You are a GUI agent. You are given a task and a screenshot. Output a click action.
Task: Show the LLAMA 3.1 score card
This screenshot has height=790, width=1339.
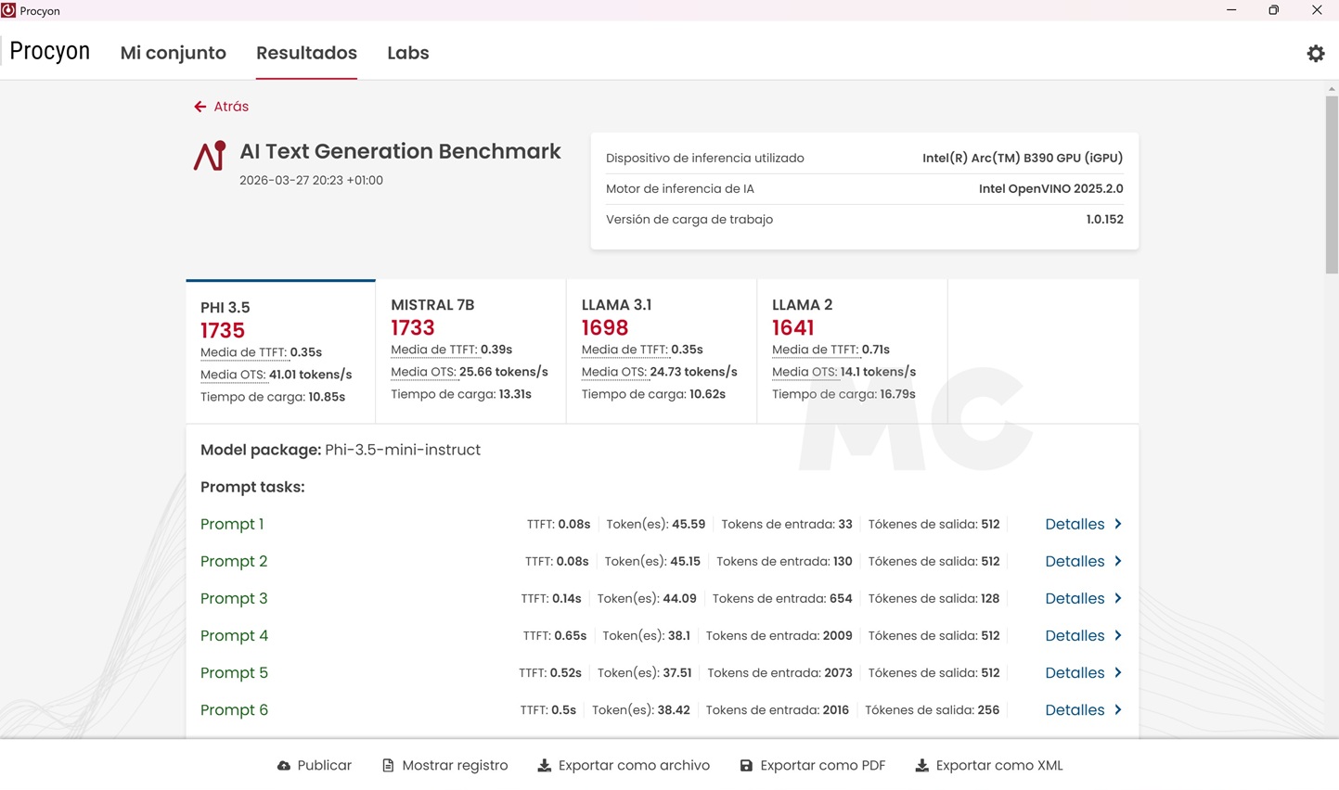pyautogui.click(x=661, y=351)
